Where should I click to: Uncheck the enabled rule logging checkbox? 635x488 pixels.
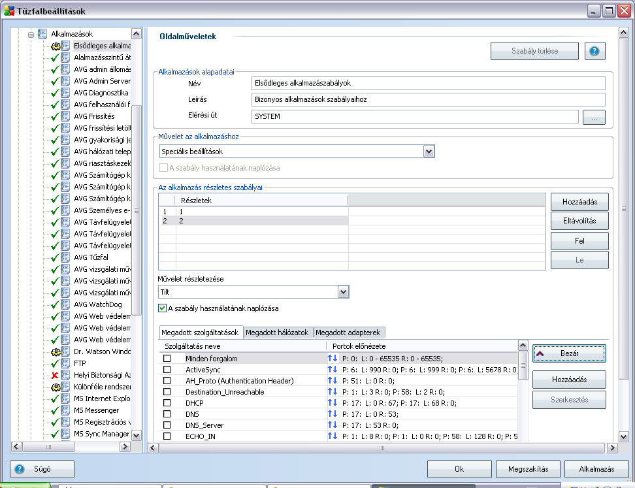click(163, 308)
